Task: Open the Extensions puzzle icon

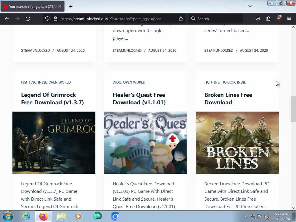Action: tap(268, 19)
